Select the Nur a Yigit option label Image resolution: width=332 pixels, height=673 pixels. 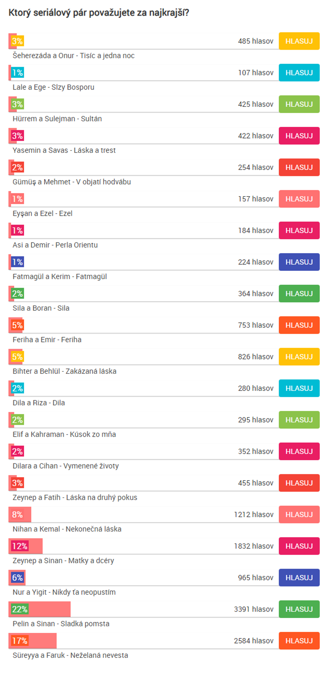click(64, 592)
